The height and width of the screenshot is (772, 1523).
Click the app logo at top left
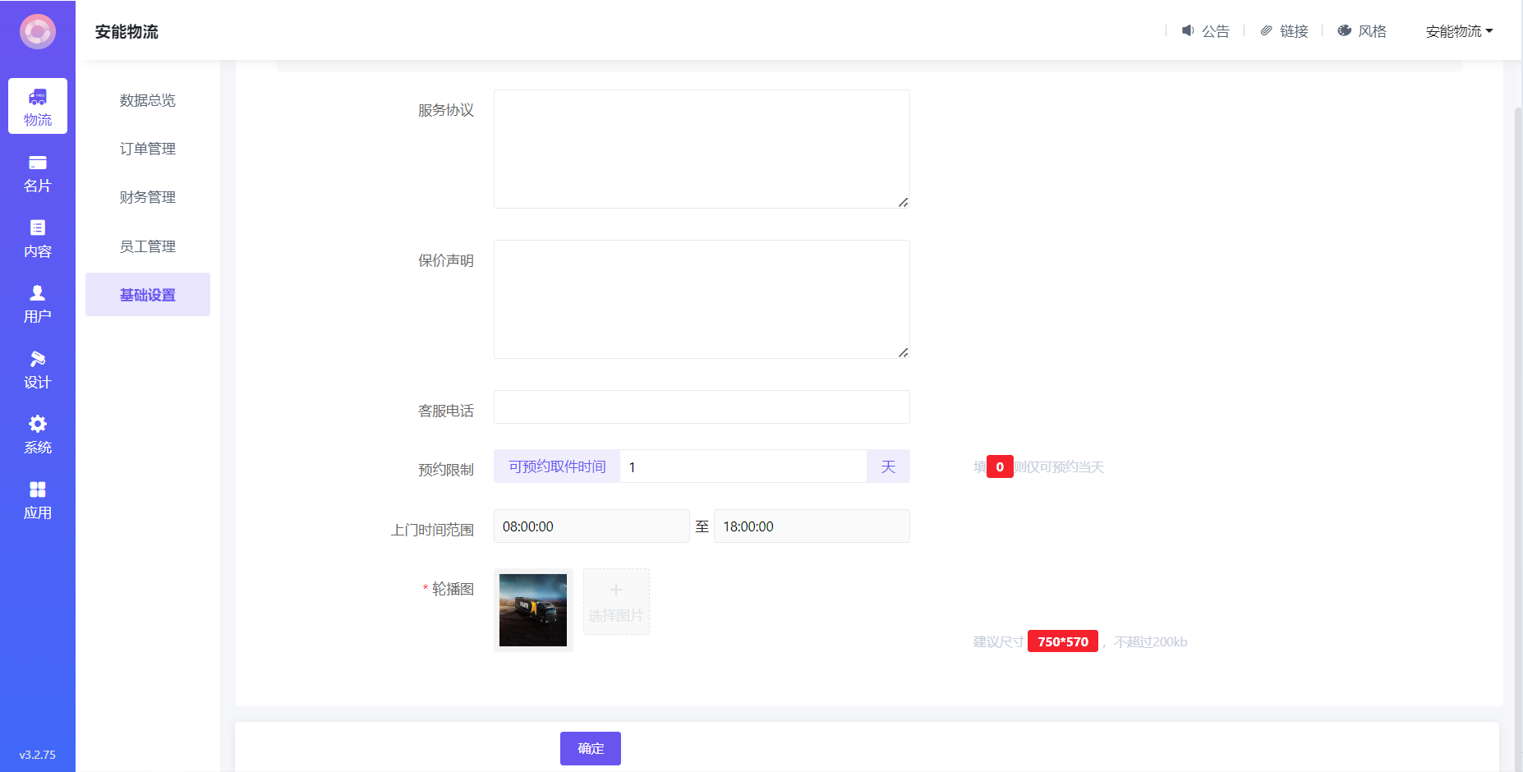pyautogui.click(x=38, y=32)
